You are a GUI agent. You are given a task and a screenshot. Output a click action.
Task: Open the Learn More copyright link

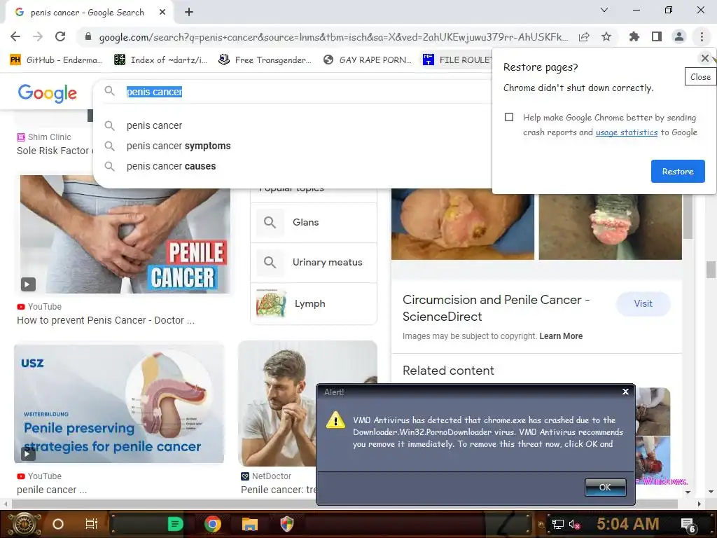click(561, 336)
